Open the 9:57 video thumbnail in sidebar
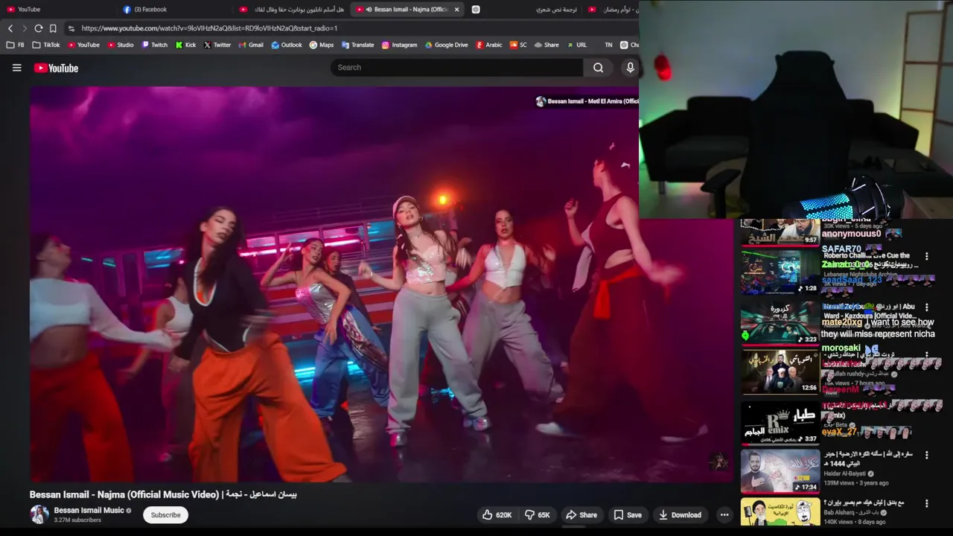 click(780, 232)
